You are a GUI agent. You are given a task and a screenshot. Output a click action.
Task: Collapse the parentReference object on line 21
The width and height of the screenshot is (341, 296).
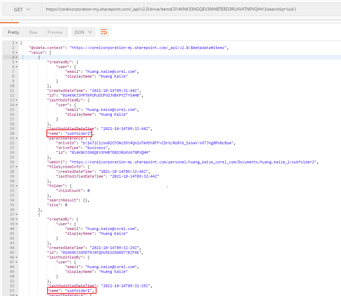tap(16, 138)
